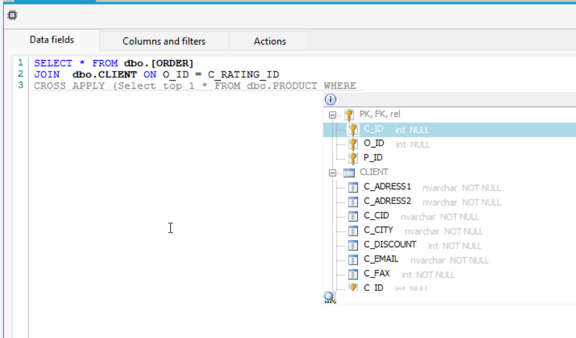Click the key icon beside O_ID

(x=353, y=144)
